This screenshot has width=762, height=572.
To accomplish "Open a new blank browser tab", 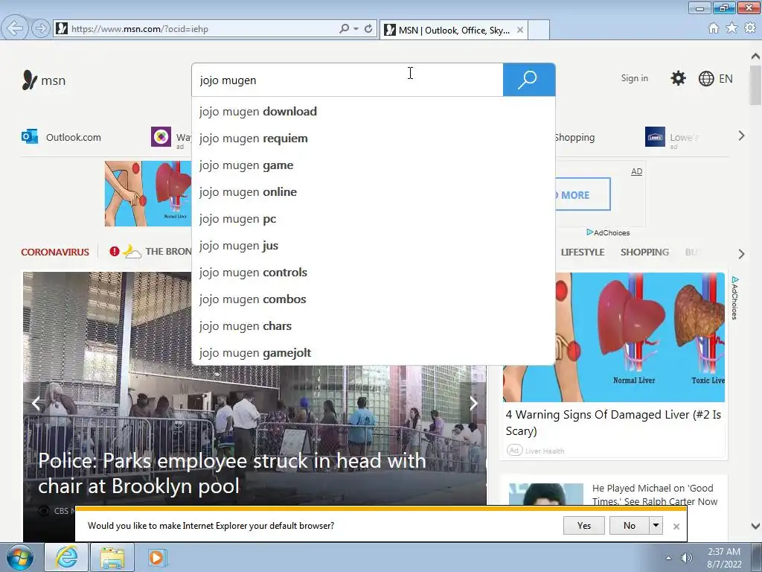I will click(539, 30).
